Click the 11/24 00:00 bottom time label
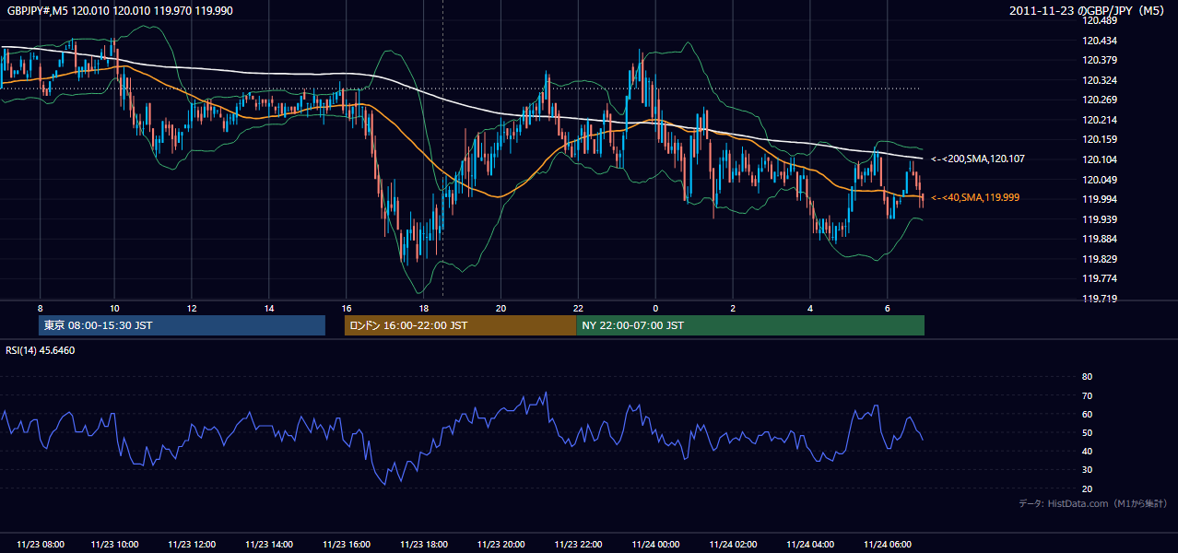 [x=655, y=544]
